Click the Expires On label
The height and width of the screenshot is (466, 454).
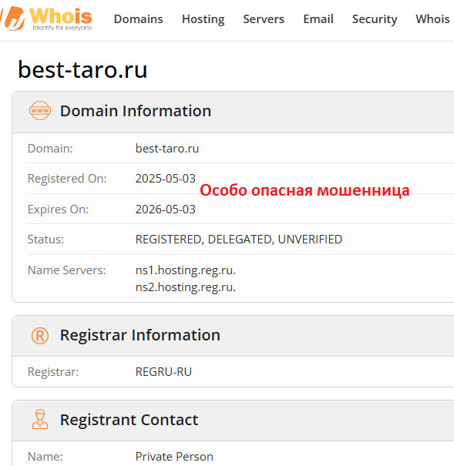(x=58, y=210)
